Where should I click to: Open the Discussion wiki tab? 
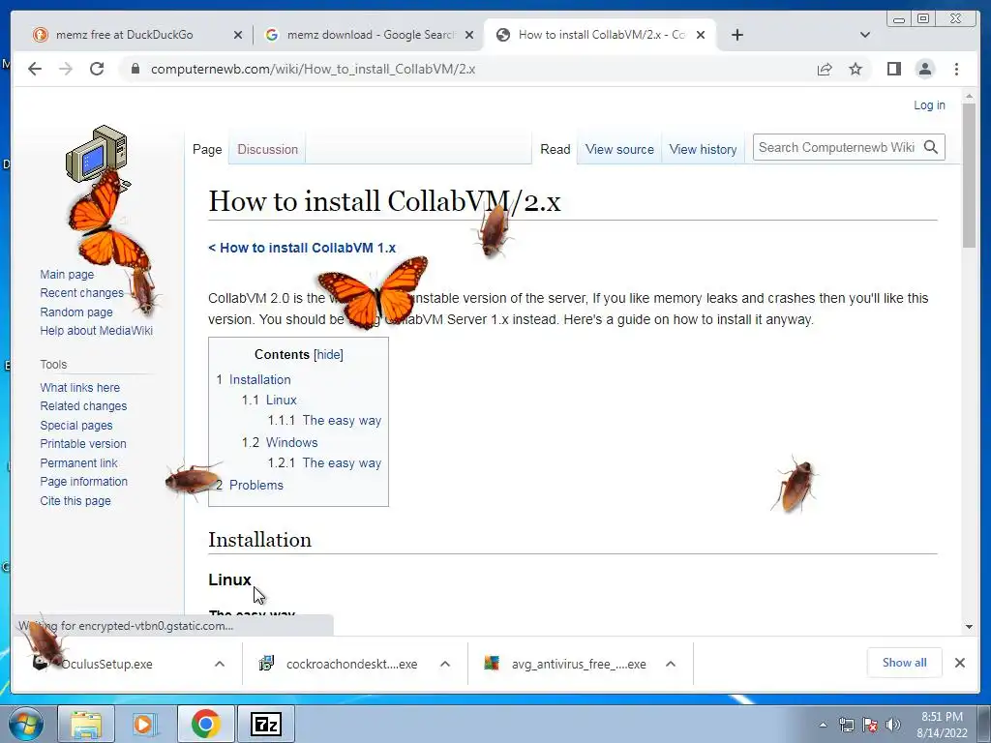(x=267, y=150)
